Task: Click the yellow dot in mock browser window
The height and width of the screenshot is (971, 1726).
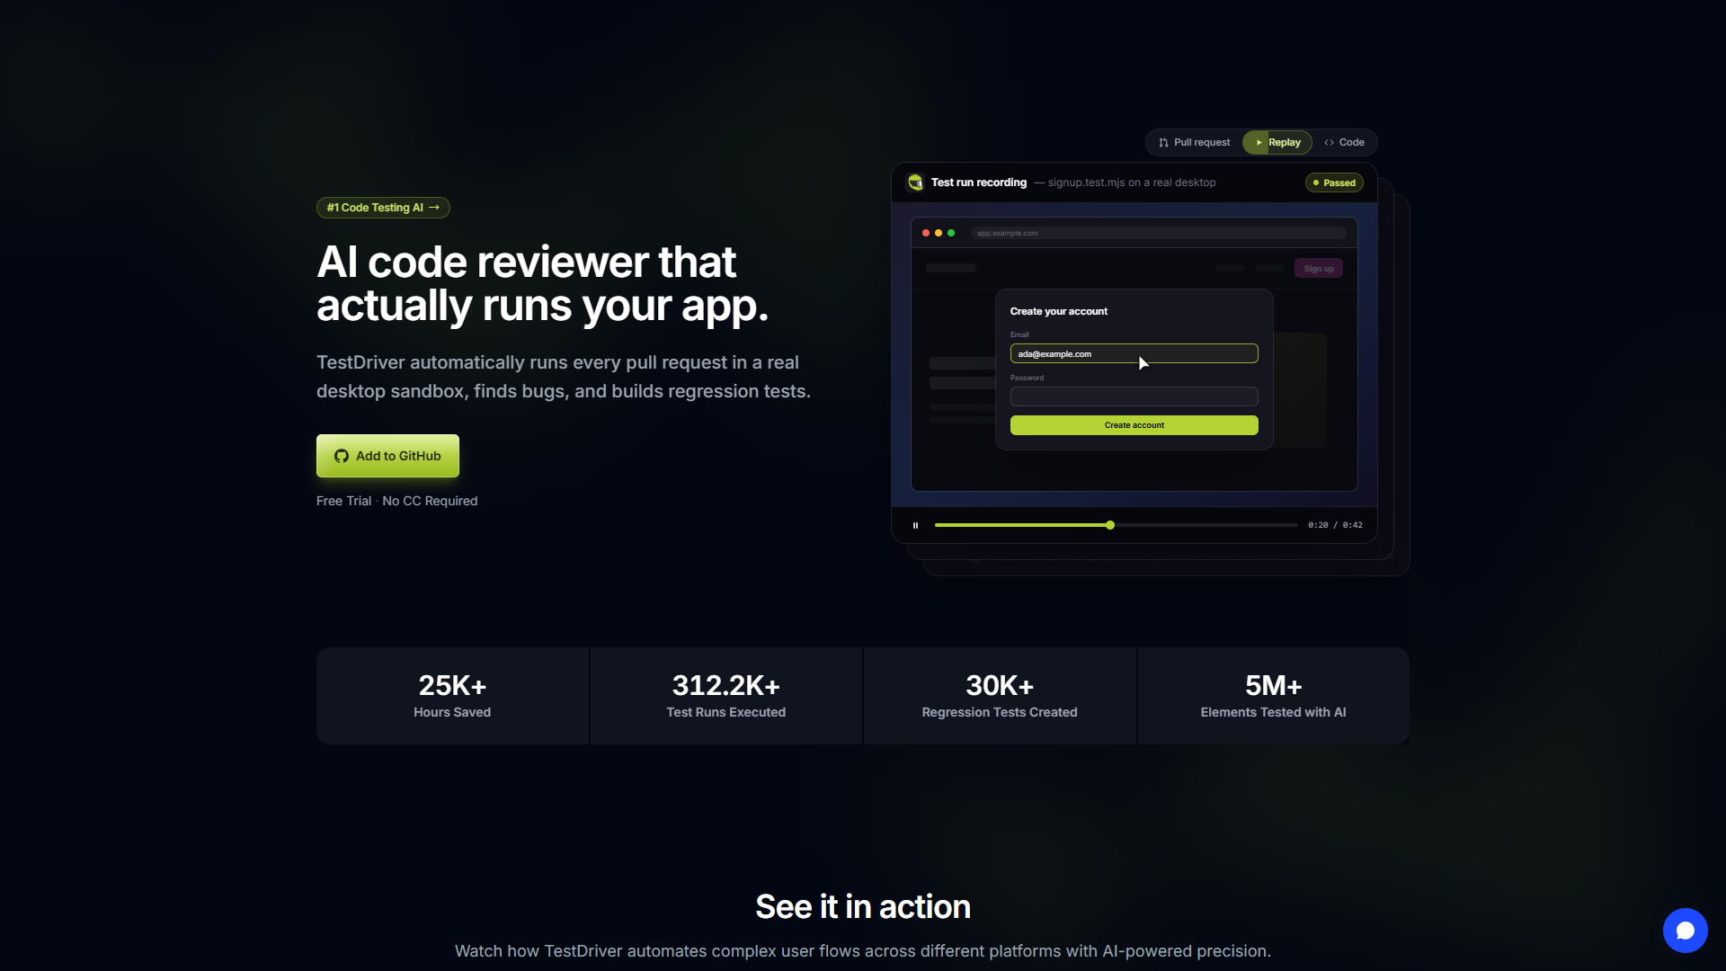Action: point(939,233)
